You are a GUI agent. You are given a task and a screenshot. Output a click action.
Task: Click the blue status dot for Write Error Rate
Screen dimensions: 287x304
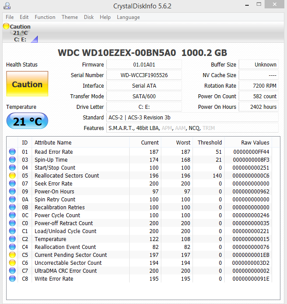12,278
